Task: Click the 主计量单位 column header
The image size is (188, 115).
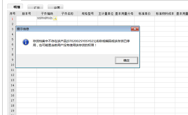Action: point(106,14)
